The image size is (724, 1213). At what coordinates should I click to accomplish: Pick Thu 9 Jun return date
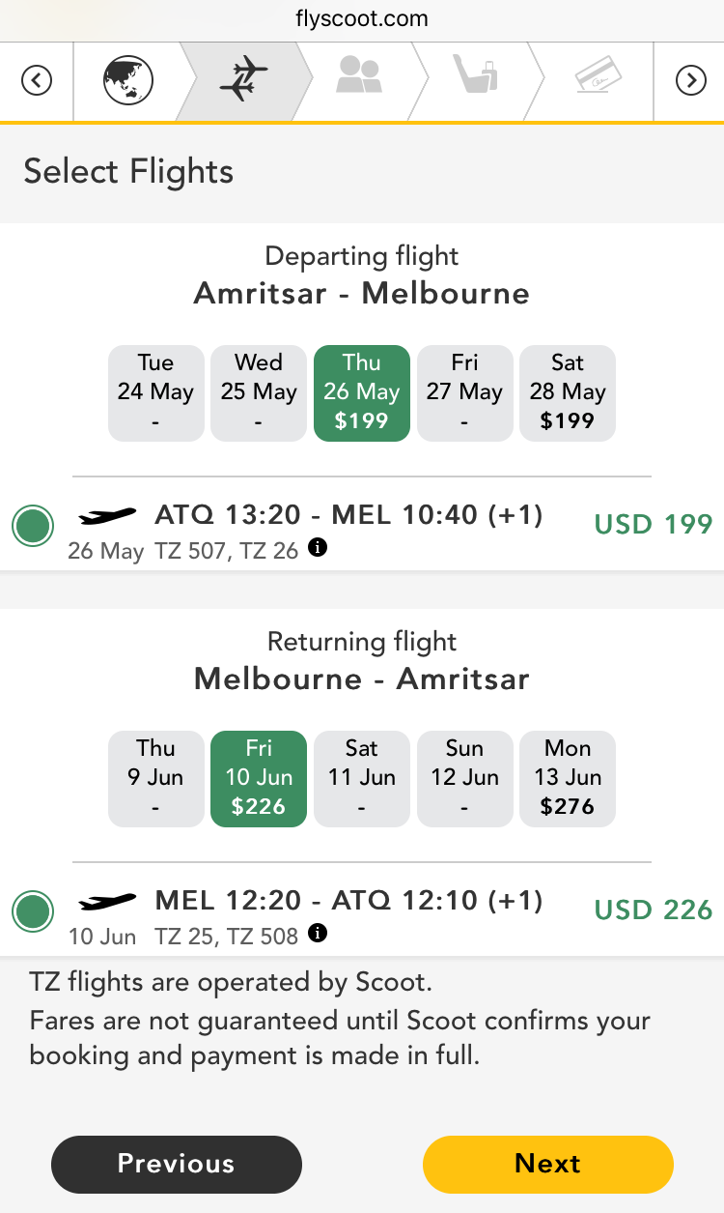tap(156, 778)
